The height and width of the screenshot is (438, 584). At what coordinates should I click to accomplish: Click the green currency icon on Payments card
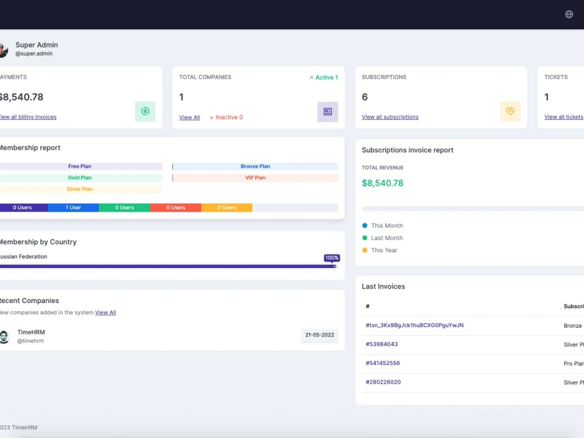point(145,111)
